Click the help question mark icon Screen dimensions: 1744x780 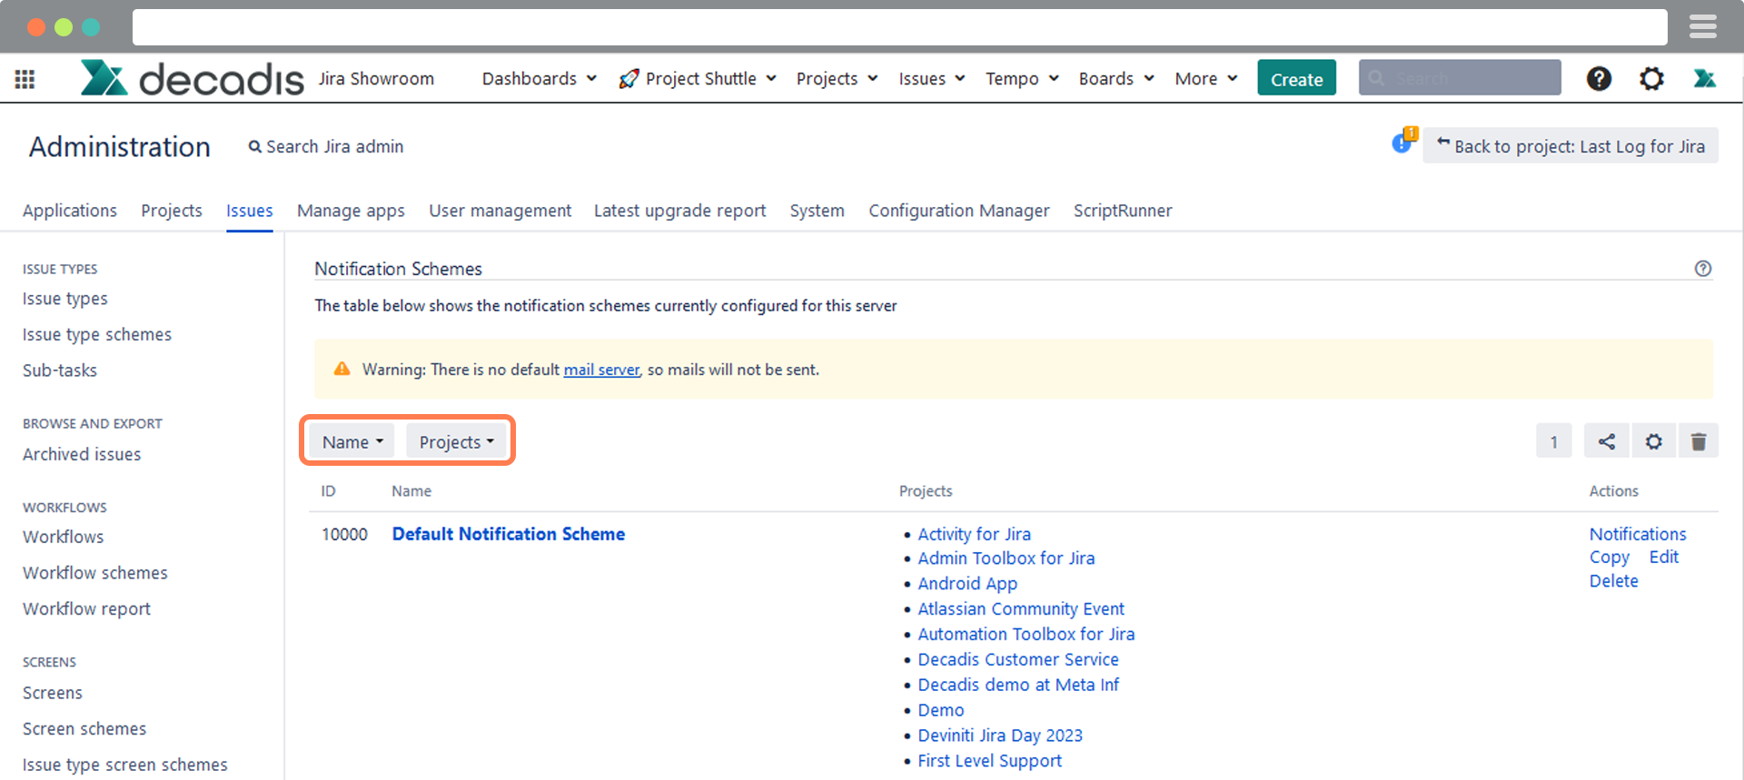click(x=1599, y=79)
